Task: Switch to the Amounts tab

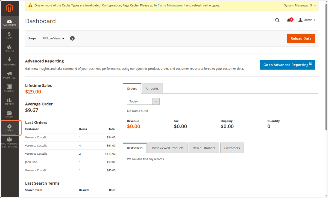Action: point(152,88)
